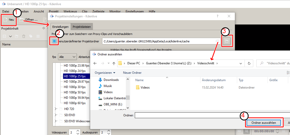The height and width of the screenshot is (135, 290).
Task: Click the folder browse icon beside cache path
Action: tap(227, 41)
